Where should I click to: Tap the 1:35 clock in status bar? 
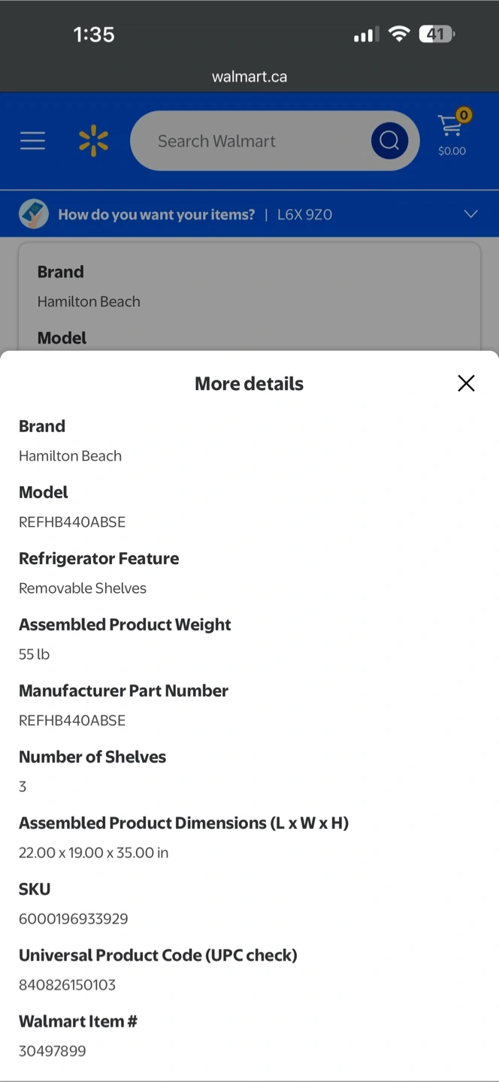click(94, 35)
